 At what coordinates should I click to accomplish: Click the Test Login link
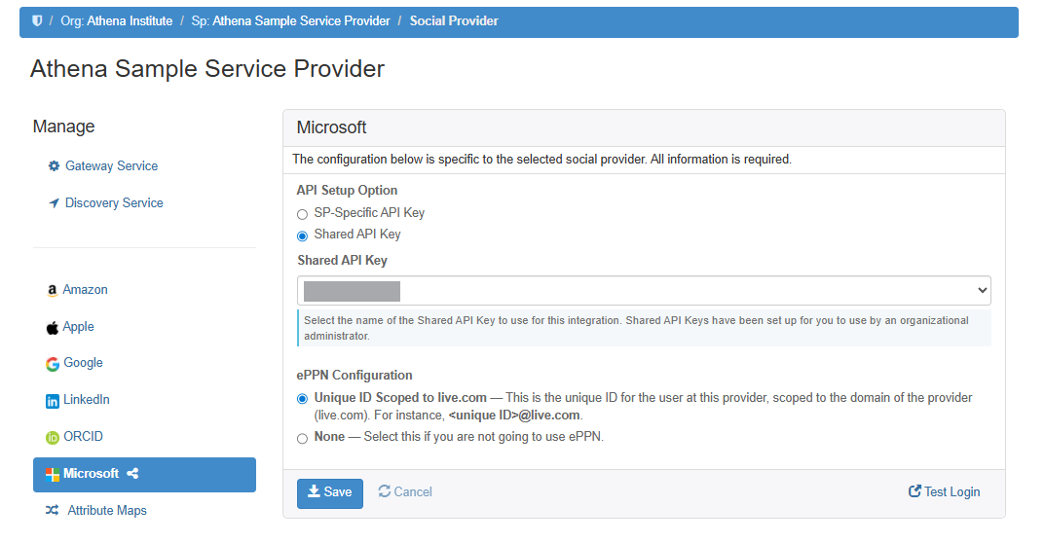tap(944, 492)
